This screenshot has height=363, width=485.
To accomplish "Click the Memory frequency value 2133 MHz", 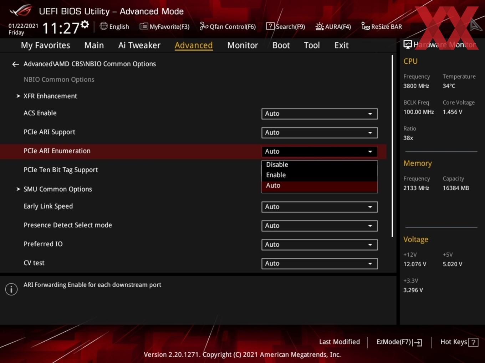I will coord(416,188).
